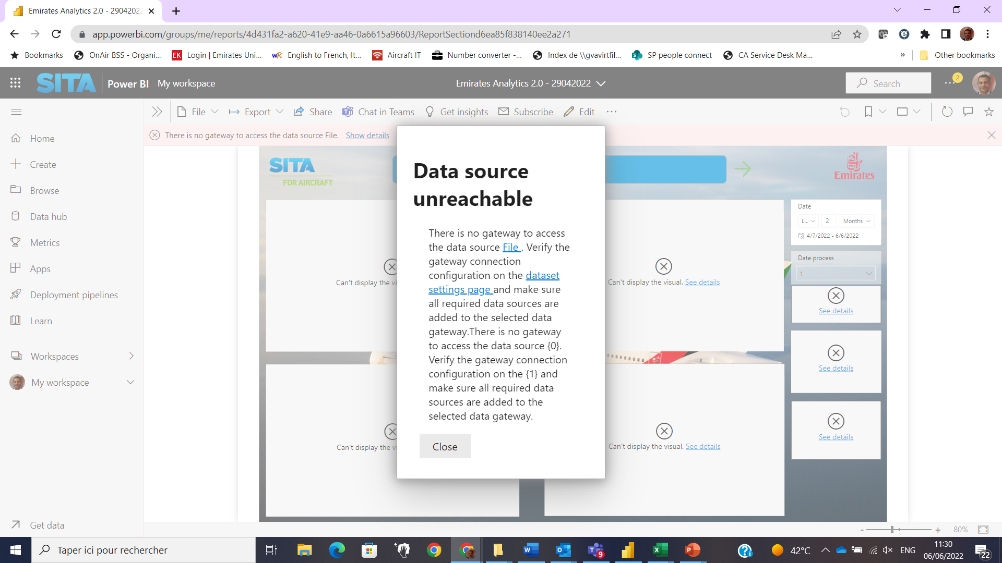Image resolution: width=1002 pixels, height=563 pixels.
Task: Adjust the zoom slider handle
Action: tap(892, 530)
